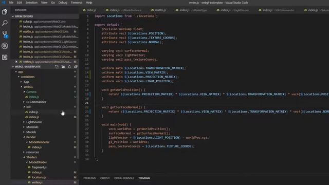
Task: Open the Debug menu
Action: click(x=63, y=3)
